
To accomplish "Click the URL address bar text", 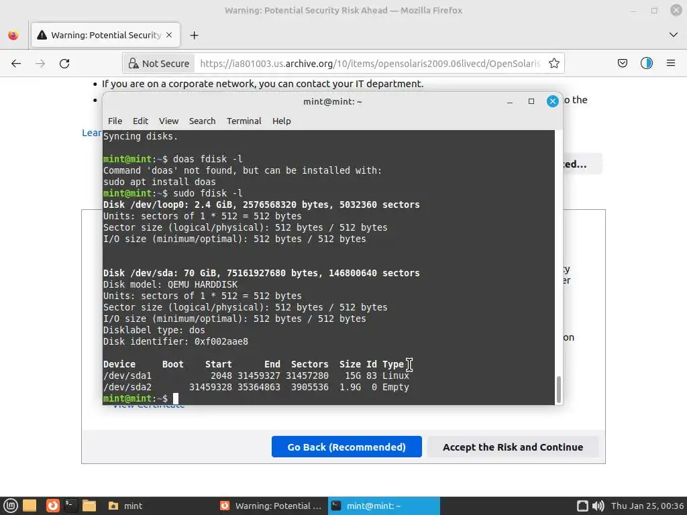I will 370,64.
